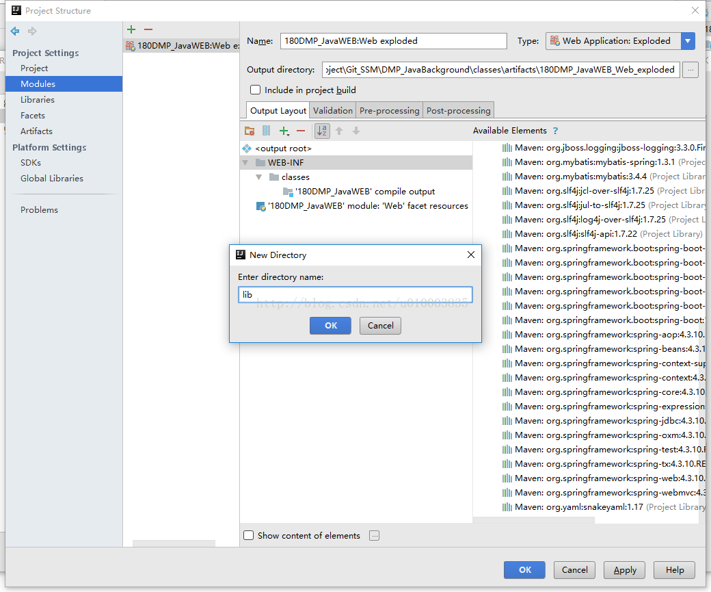Image resolution: width=711 pixels, height=592 pixels.
Task: Click ellipsis button beside Show content of elements
Action: (374, 536)
